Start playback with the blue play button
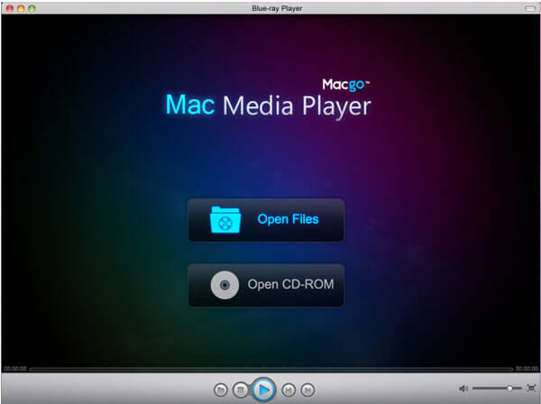The width and height of the screenshot is (541, 404). [x=263, y=390]
